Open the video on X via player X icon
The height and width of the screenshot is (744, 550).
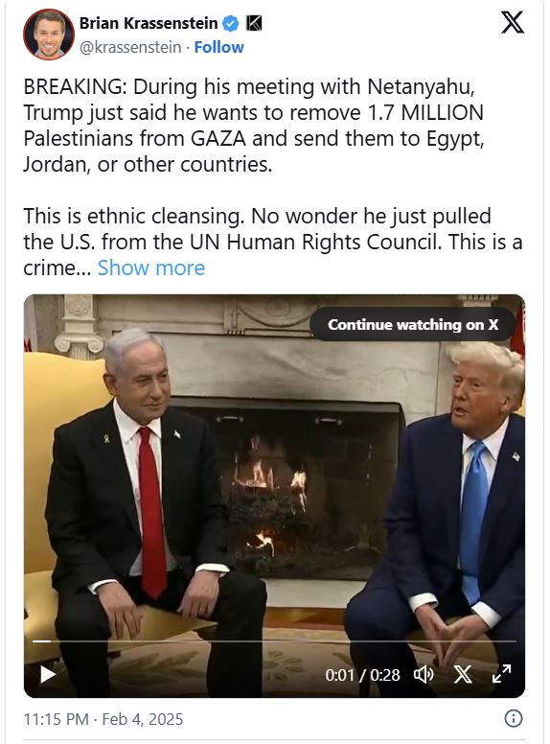point(462,674)
